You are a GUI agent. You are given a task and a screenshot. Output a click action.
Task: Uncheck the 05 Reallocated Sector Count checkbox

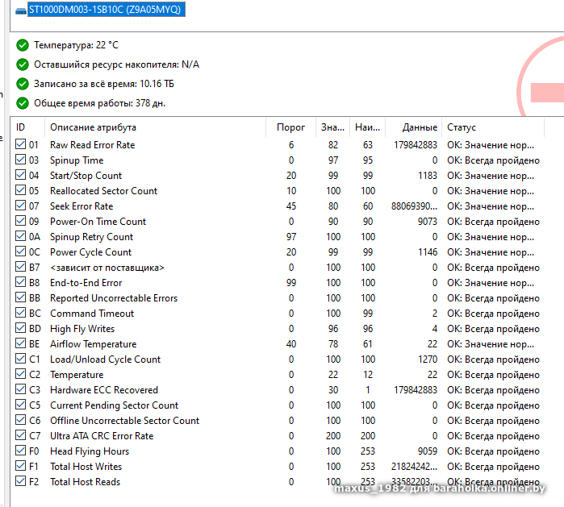pos(20,189)
